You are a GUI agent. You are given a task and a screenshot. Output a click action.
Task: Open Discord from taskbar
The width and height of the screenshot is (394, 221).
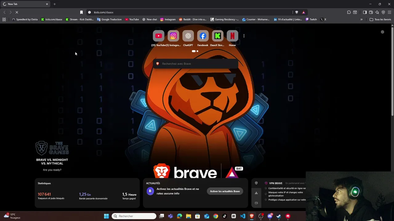coord(270,216)
